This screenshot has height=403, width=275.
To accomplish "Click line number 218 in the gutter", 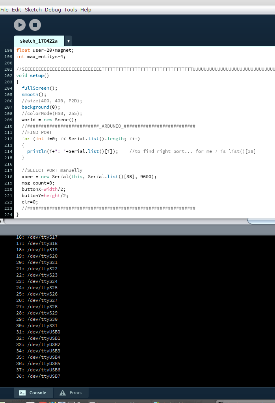I will coord(8,177).
